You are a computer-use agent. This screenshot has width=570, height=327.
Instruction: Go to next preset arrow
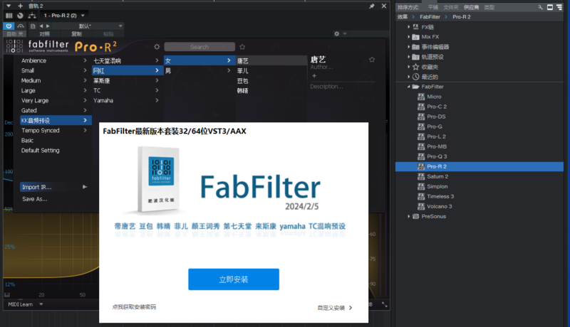48,26
